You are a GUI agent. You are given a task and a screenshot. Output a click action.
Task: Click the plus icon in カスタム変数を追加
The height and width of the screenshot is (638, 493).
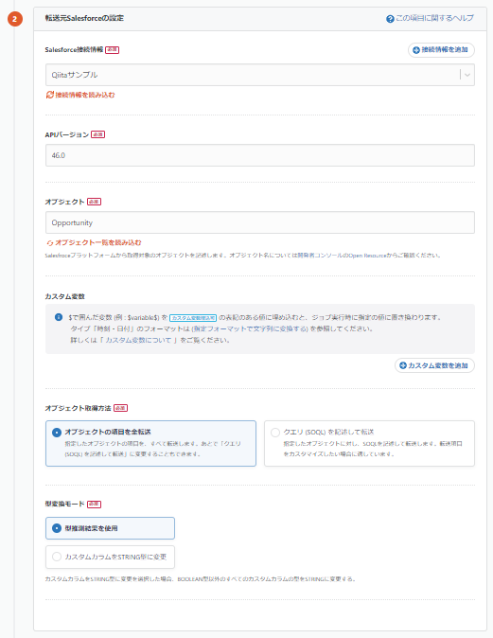(403, 365)
